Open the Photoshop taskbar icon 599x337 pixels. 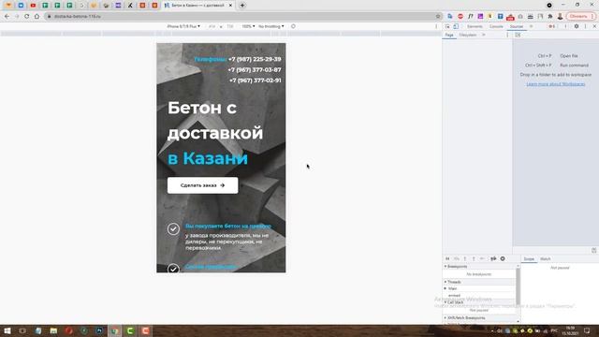click(99, 330)
